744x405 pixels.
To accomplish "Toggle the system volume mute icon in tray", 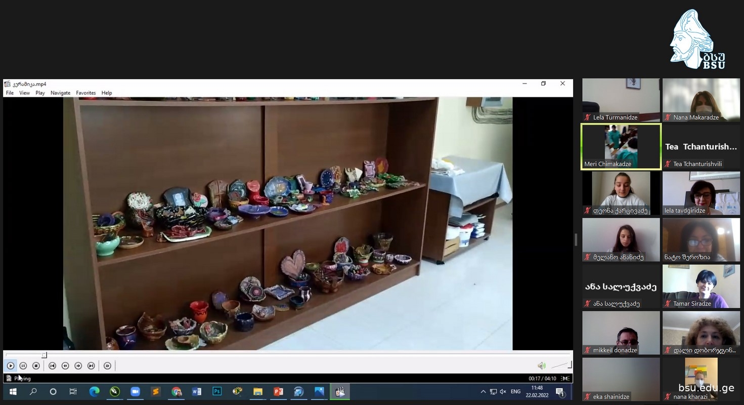I will point(503,391).
